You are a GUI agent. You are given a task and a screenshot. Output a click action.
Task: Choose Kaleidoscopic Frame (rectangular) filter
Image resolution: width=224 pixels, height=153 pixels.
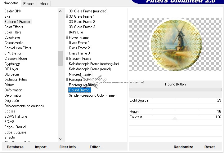[x=94, y=64]
